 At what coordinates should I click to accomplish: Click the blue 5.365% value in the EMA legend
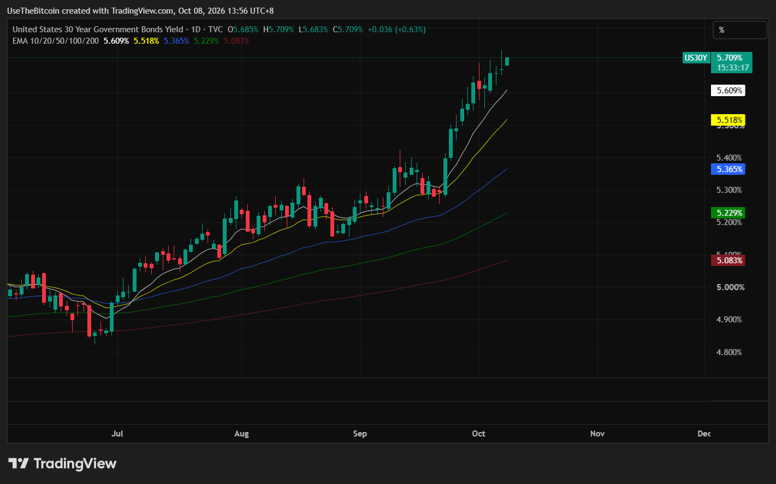click(176, 41)
